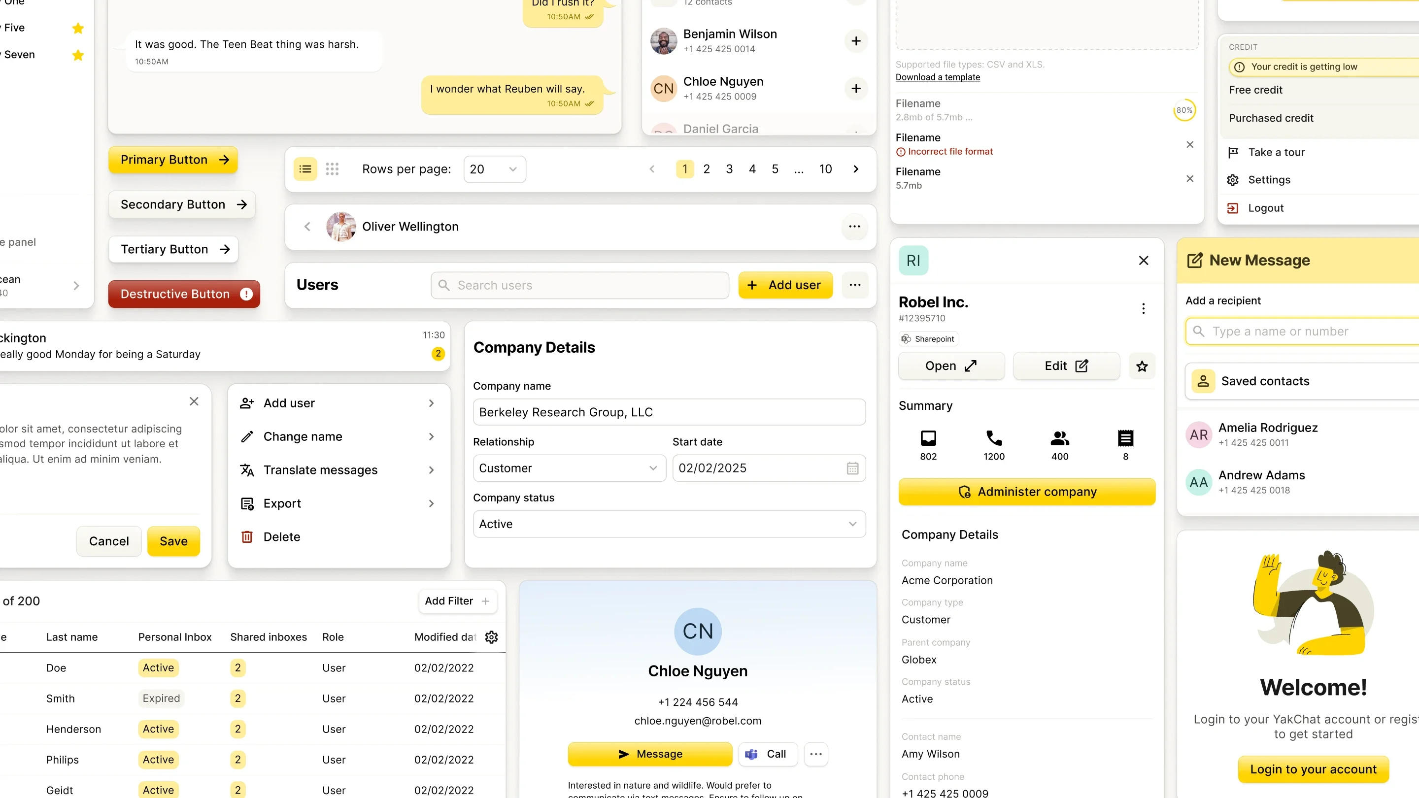1419x798 pixels.
Task: Click the 80% upload progress indicator
Action: [1184, 110]
